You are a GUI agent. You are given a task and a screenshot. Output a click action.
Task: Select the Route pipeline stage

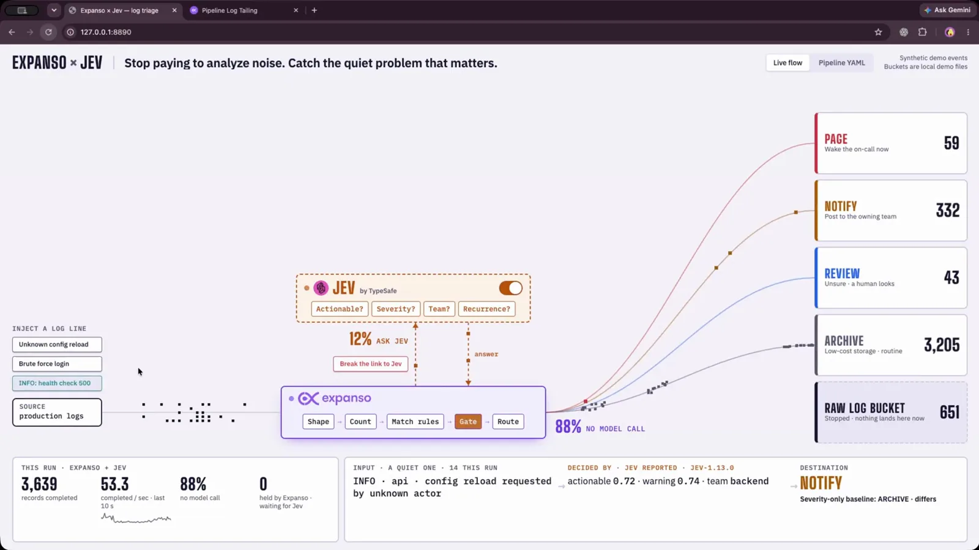[508, 422]
